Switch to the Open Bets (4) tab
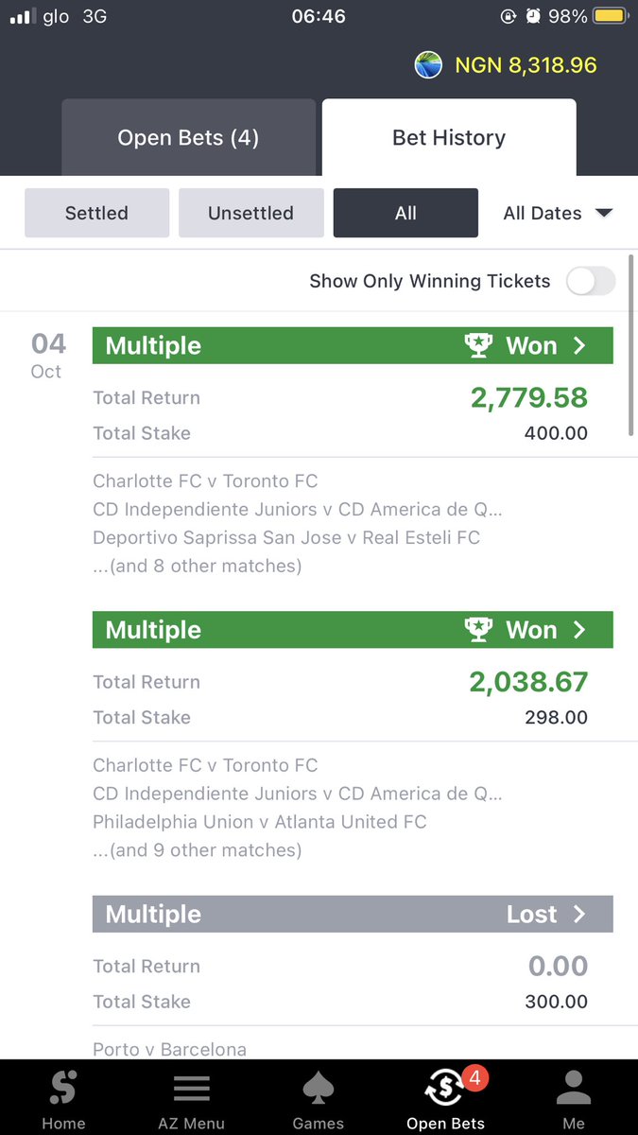The width and height of the screenshot is (638, 1135). 188,137
